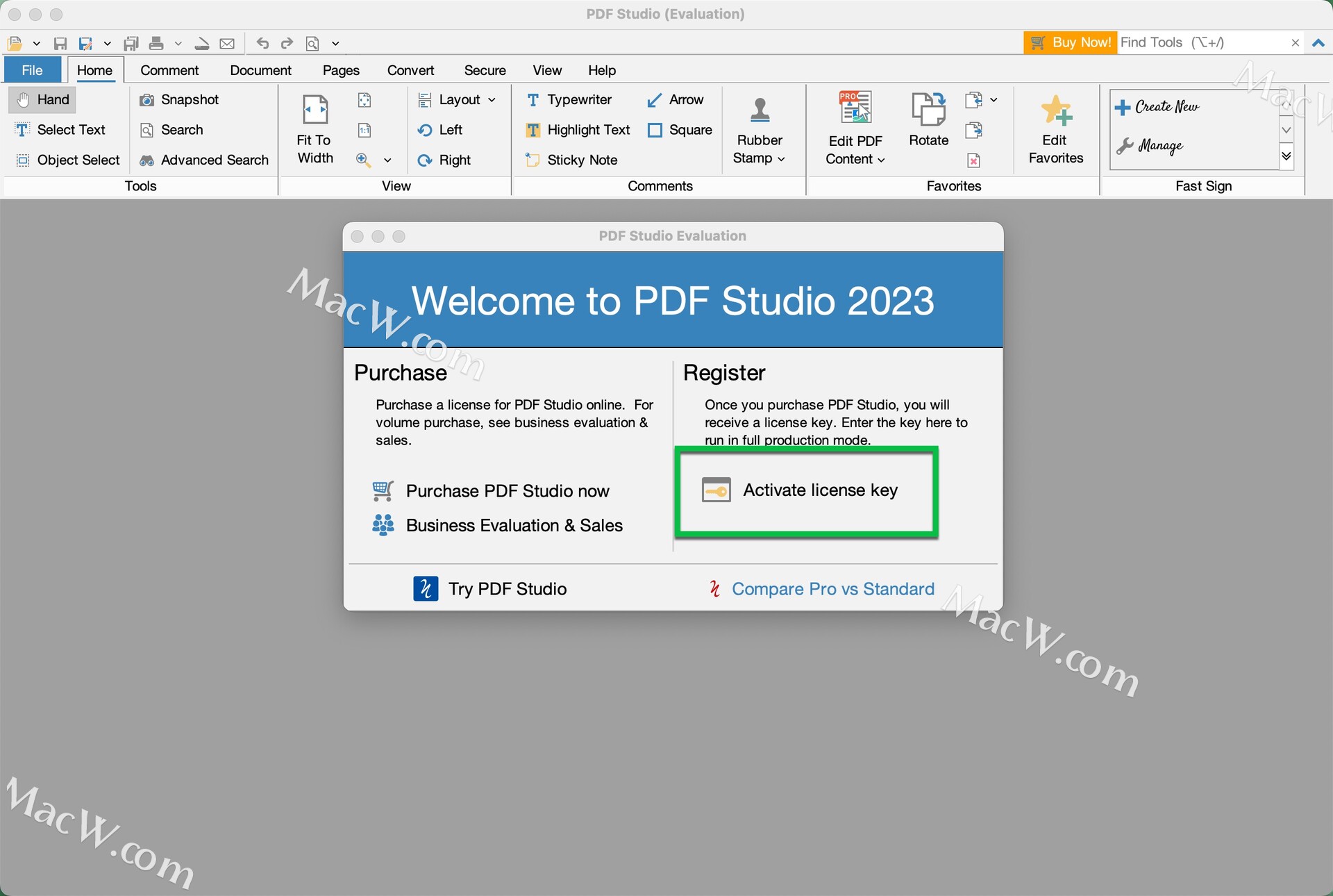Switch to the Convert tab
The height and width of the screenshot is (896, 1333).
[410, 70]
